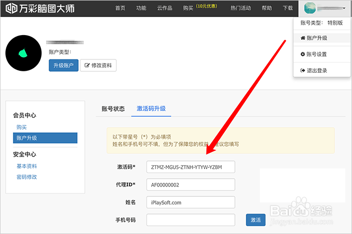Open the 购买 sidebar link

[22, 127]
